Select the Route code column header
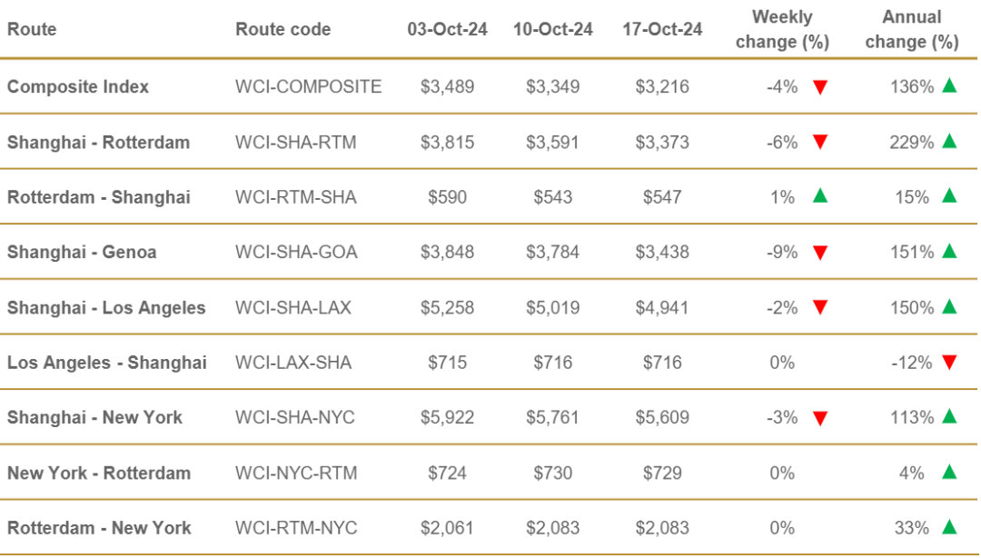This screenshot has width=981, height=558. pos(282,29)
